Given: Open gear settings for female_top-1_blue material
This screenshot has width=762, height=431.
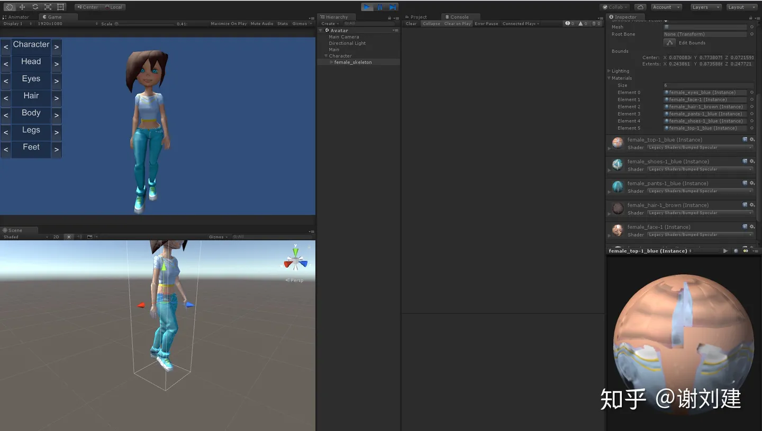Looking at the screenshot, I should coord(752,139).
